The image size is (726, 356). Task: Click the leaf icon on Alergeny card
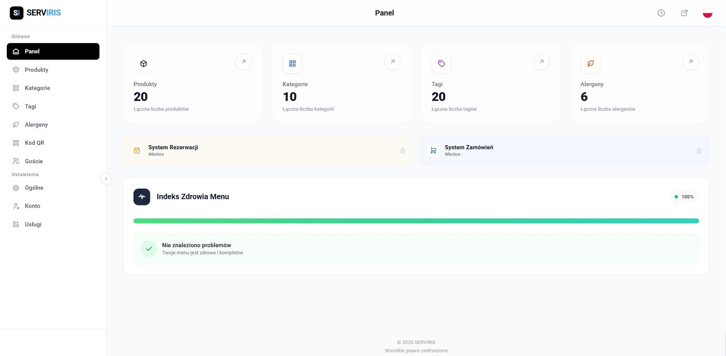tap(590, 64)
